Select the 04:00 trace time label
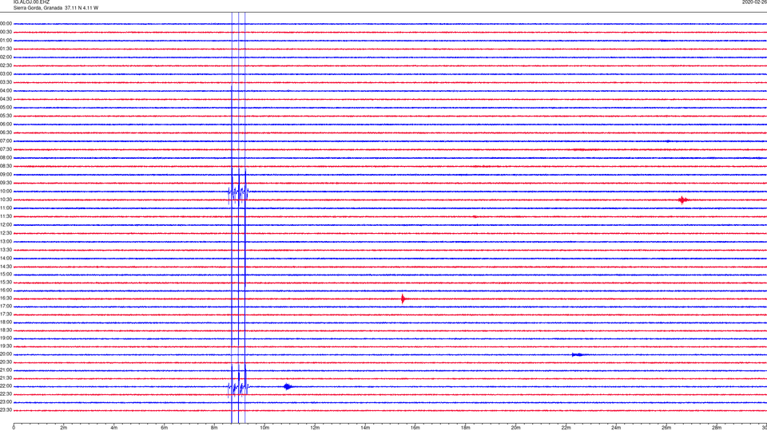Viewport: 767px width, 431px height. pyautogui.click(x=6, y=91)
